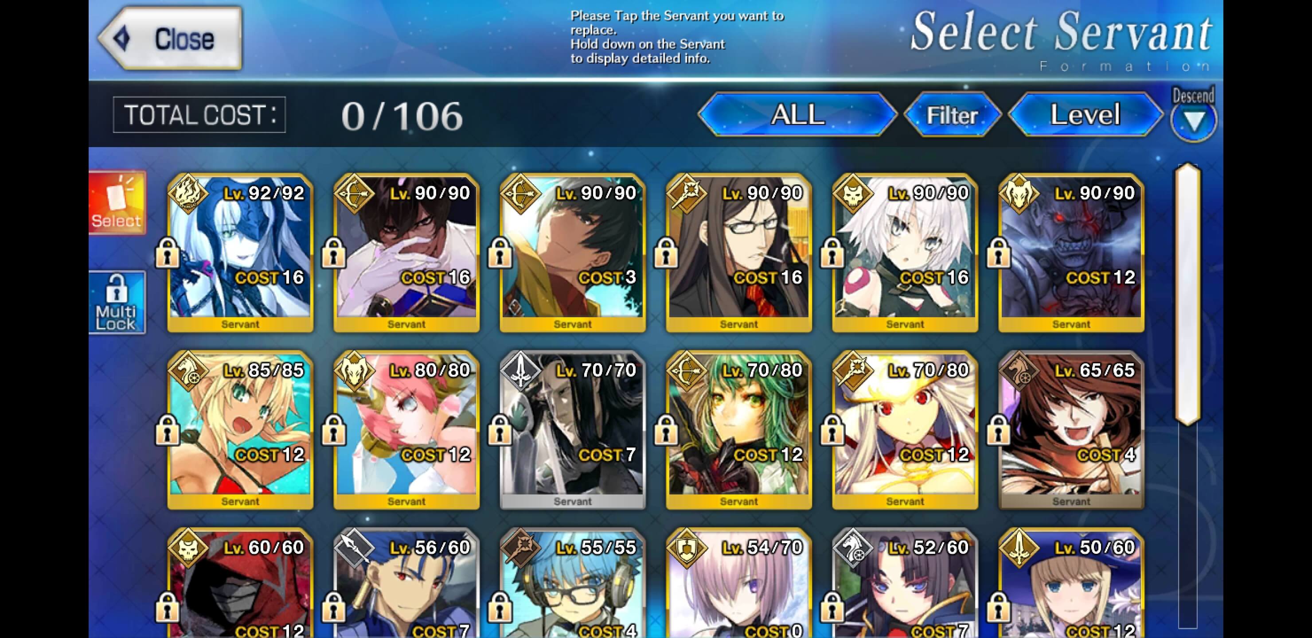Image resolution: width=1312 pixels, height=638 pixels.
Task: Toggle lock on the Lv. 92/92 servant
Action: tap(168, 253)
